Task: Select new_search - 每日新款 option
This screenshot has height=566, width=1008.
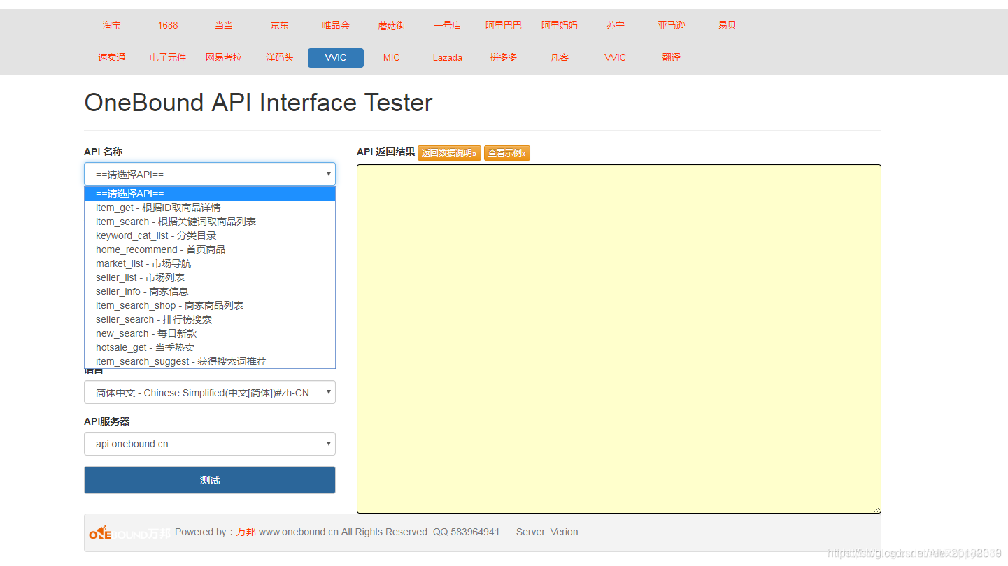Action: (210, 333)
